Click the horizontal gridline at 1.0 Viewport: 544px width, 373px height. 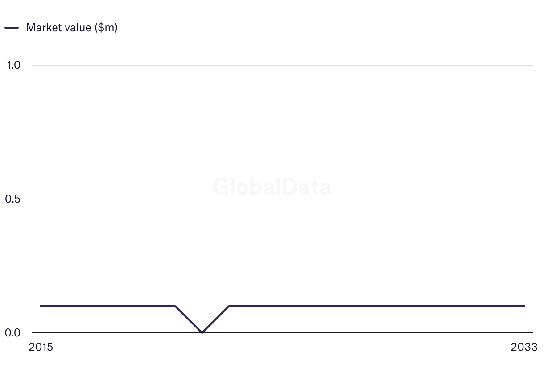coord(283,65)
